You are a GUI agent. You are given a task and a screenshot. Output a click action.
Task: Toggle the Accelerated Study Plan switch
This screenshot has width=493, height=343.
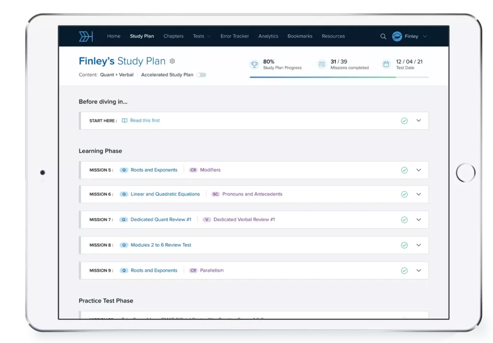[201, 75]
